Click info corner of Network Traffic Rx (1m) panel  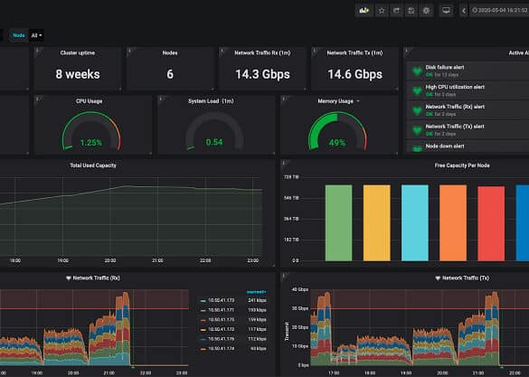click(222, 51)
